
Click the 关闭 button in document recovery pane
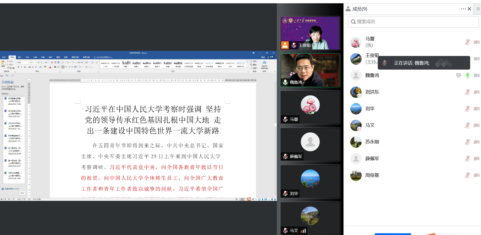pos(22,193)
